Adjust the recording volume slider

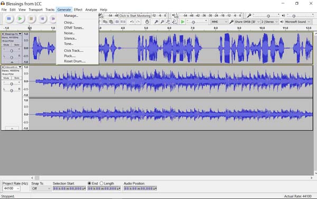click(x=268, y=16)
